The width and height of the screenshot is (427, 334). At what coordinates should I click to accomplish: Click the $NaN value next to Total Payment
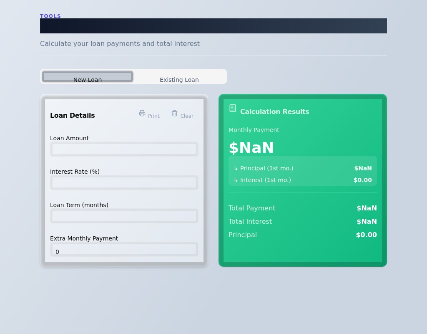367,208
